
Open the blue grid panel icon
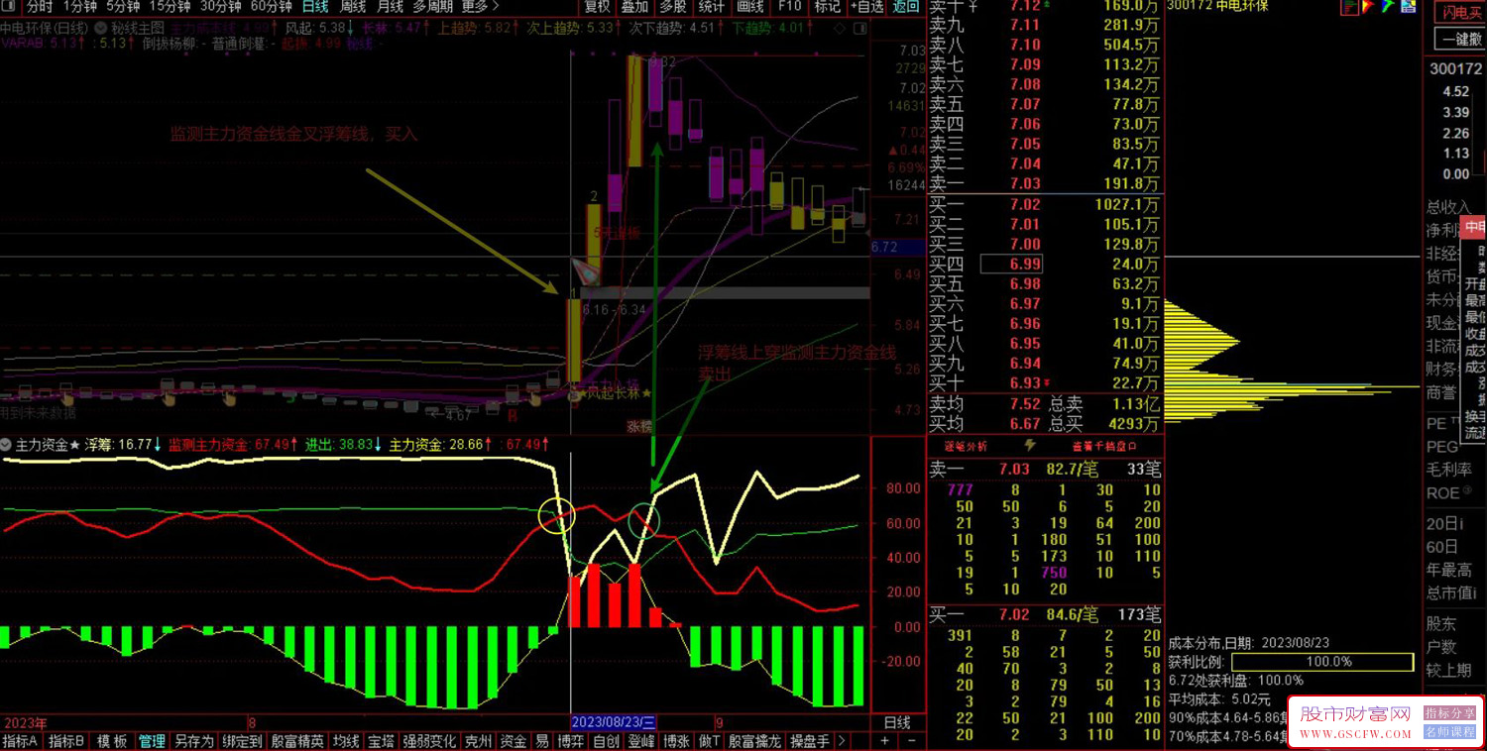click(1408, 7)
